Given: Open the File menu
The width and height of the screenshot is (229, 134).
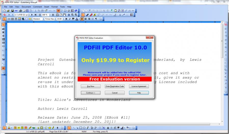Looking at the screenshot, I should (x=6, y=7).
